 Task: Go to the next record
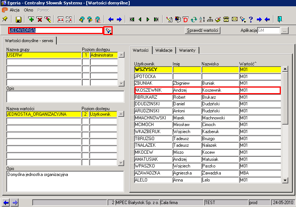tap(148, 19)
